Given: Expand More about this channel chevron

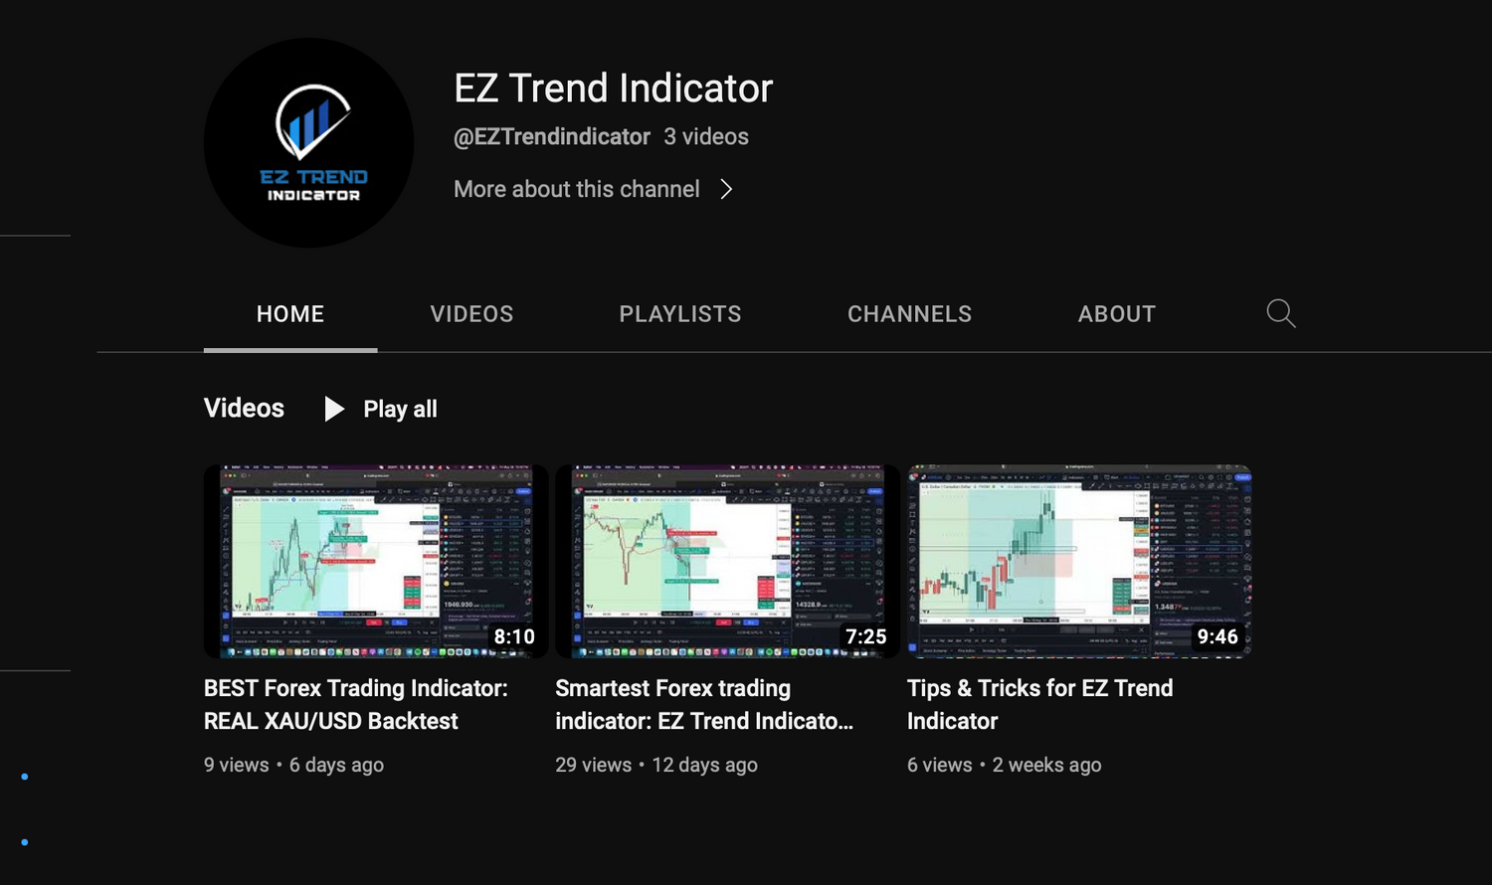Looking at the screenshot, I should click(726, 189).
